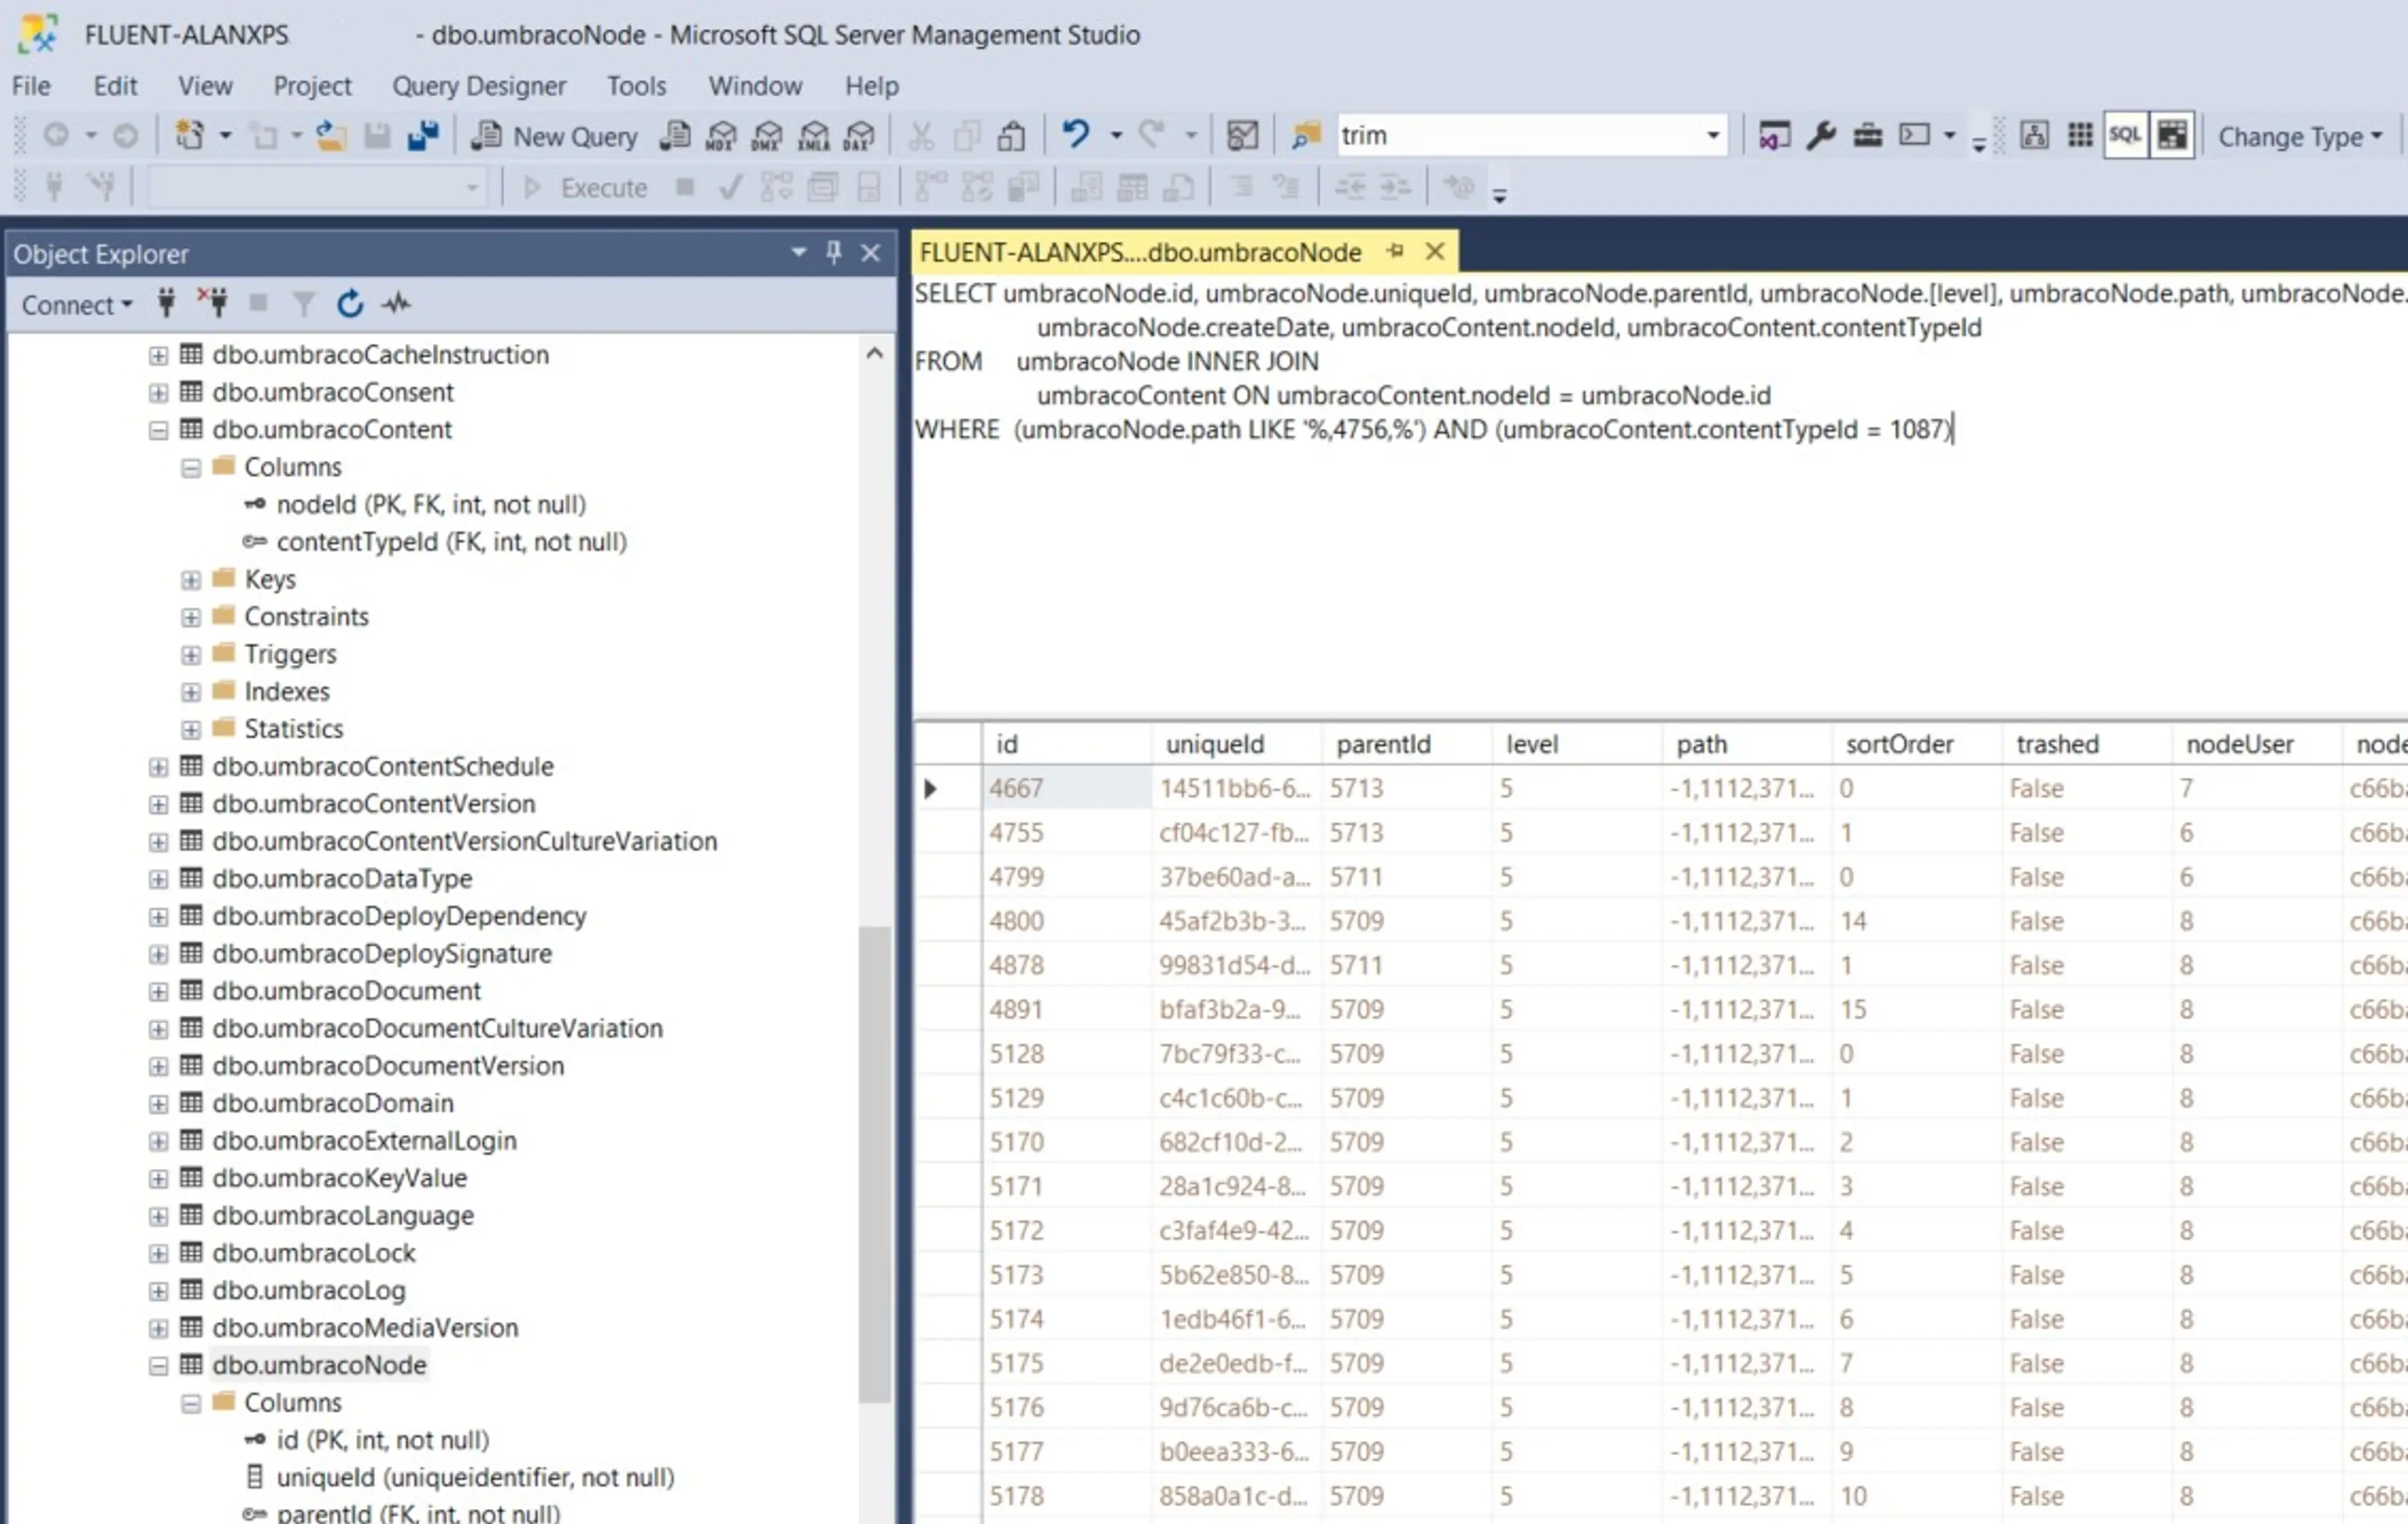Refresh Object Explorer with the refresh icon
2408x1524 pixels.
pyautogui.click(x=349, y=304)
